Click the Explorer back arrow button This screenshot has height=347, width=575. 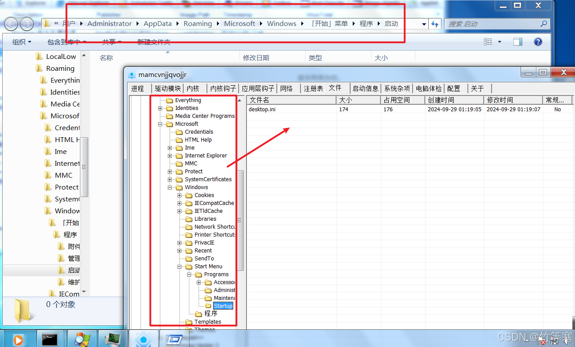coord(11,24)
